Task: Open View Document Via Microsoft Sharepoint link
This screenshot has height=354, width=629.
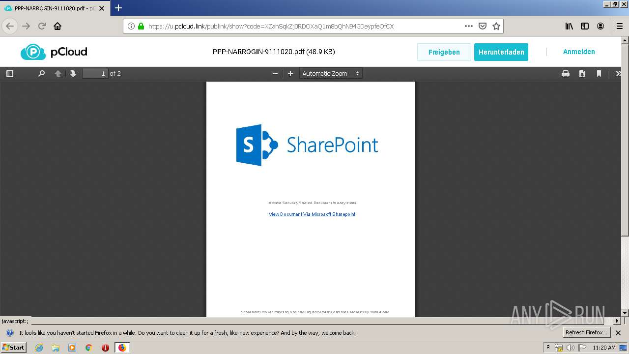Action: (x=312, y=214)
